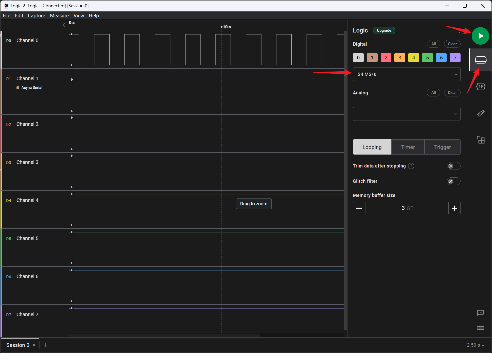Click the Upgrade button
The width and height of the screenshot is (492, 353).
point(384,30)
